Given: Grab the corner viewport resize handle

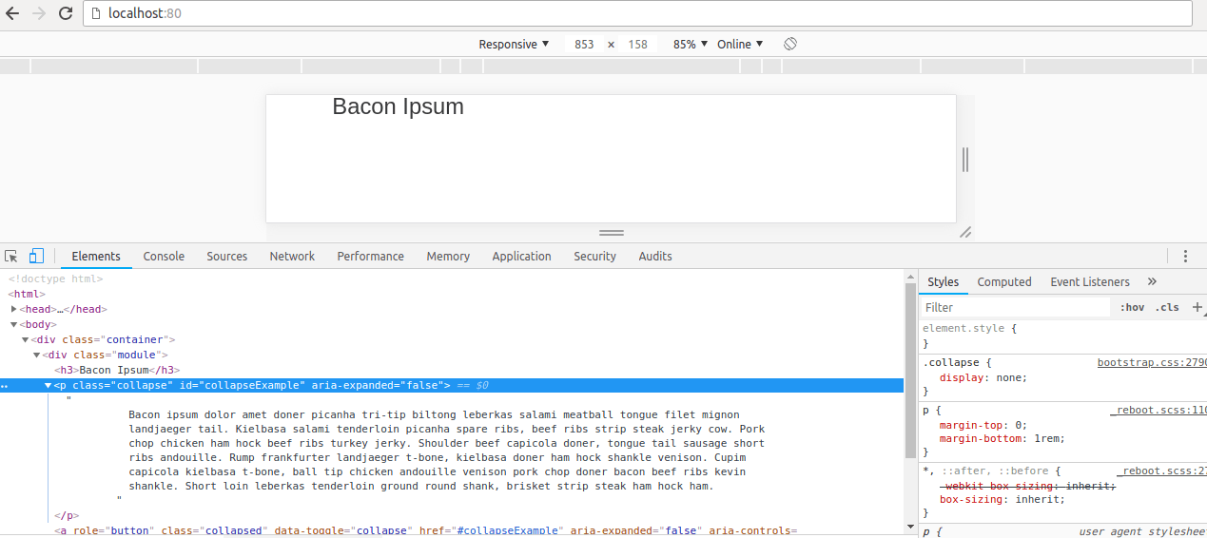Looking at the screenshot, I should coord(965,232).
